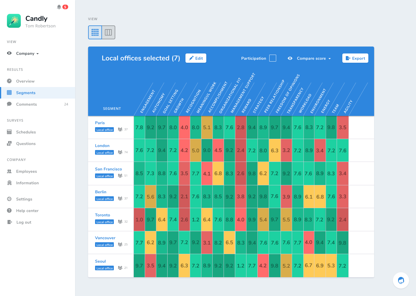This screenshot has height=296, width=416.
Task: Go to Comments in the sidebar
Action: pyautogui.click(x=26, y=104)
